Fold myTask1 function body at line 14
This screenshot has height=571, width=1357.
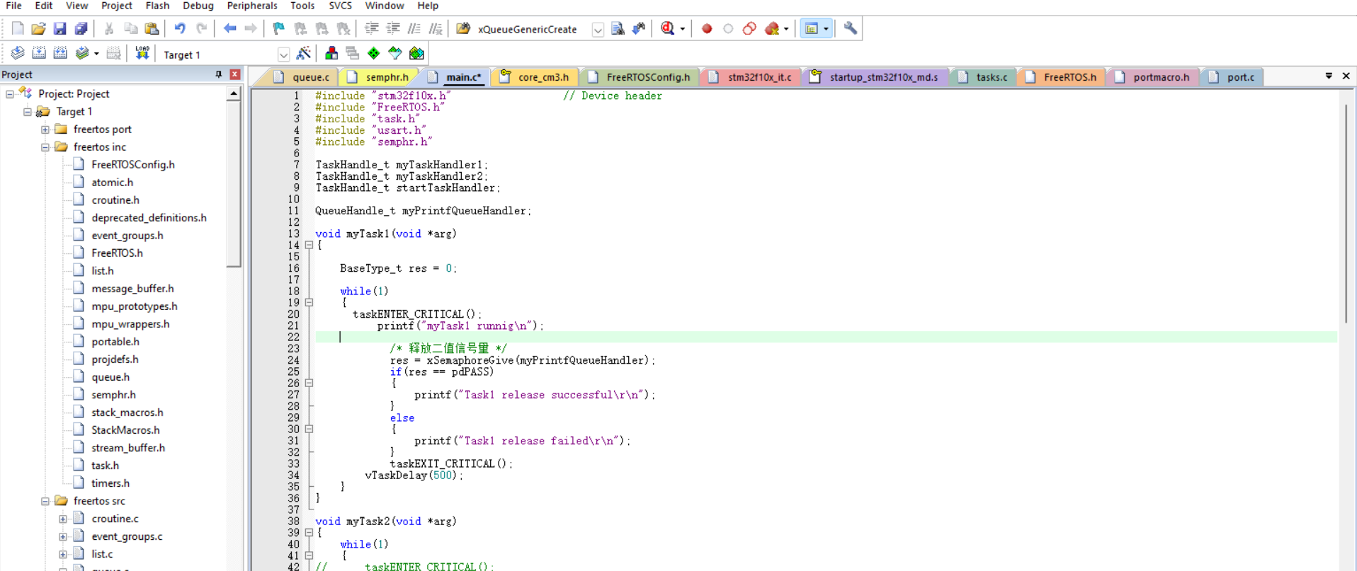point(309,245)
